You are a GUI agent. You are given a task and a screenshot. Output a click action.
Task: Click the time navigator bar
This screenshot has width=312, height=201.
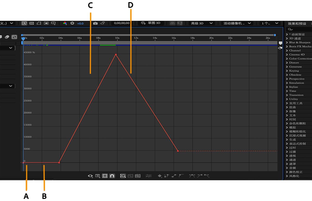(148, 35)
